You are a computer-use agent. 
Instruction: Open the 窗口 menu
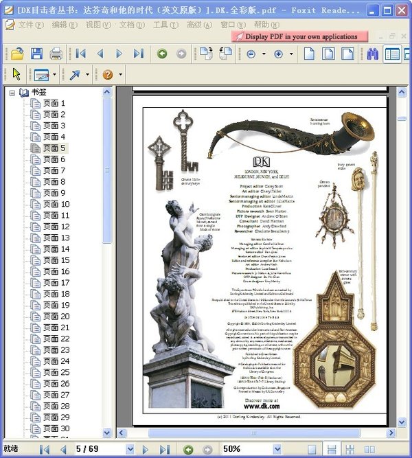(233, 25)
